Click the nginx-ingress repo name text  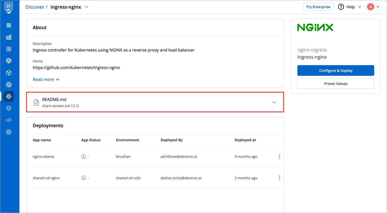point(312,50)
